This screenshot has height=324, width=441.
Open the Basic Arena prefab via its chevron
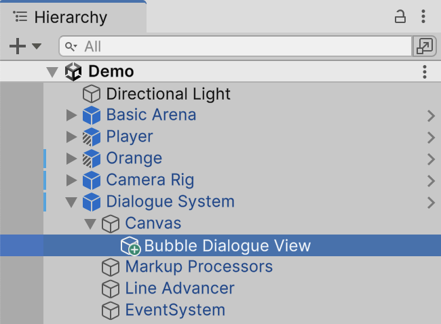click(431, 115)
